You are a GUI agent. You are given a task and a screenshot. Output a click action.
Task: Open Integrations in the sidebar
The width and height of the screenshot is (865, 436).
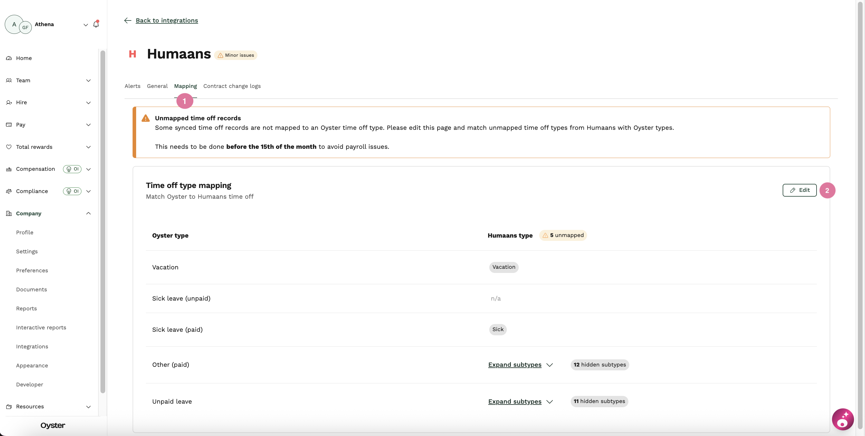(32, 346)
